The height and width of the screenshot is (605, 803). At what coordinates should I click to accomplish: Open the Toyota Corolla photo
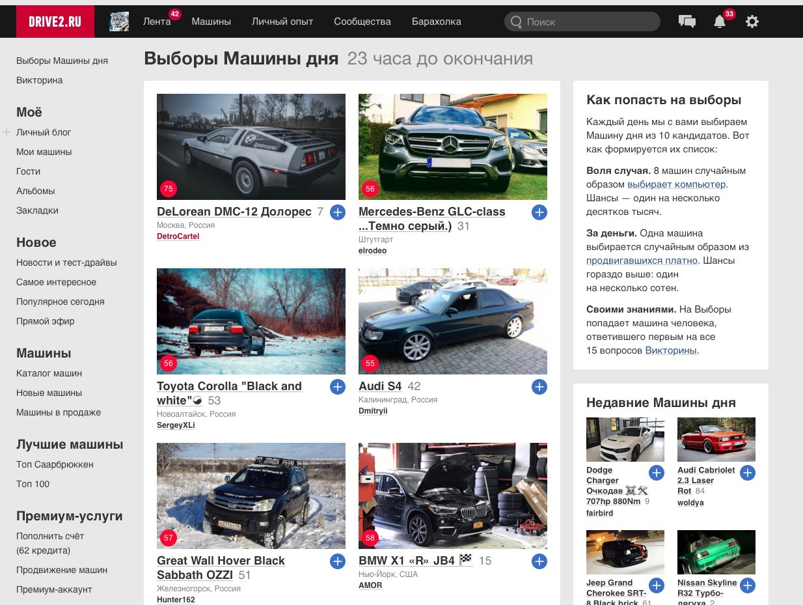[x=251, y=321]
